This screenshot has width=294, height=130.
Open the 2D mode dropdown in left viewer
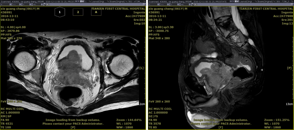pyautogui.click(x=6, y=4)
